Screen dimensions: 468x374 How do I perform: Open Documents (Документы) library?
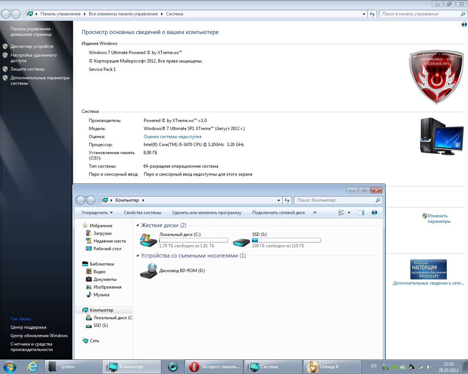(105, 279)
